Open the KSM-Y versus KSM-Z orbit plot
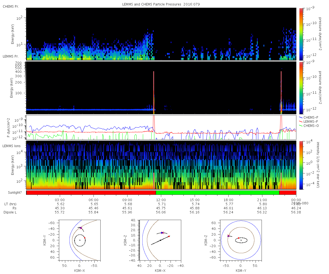 tap(241, 239)
